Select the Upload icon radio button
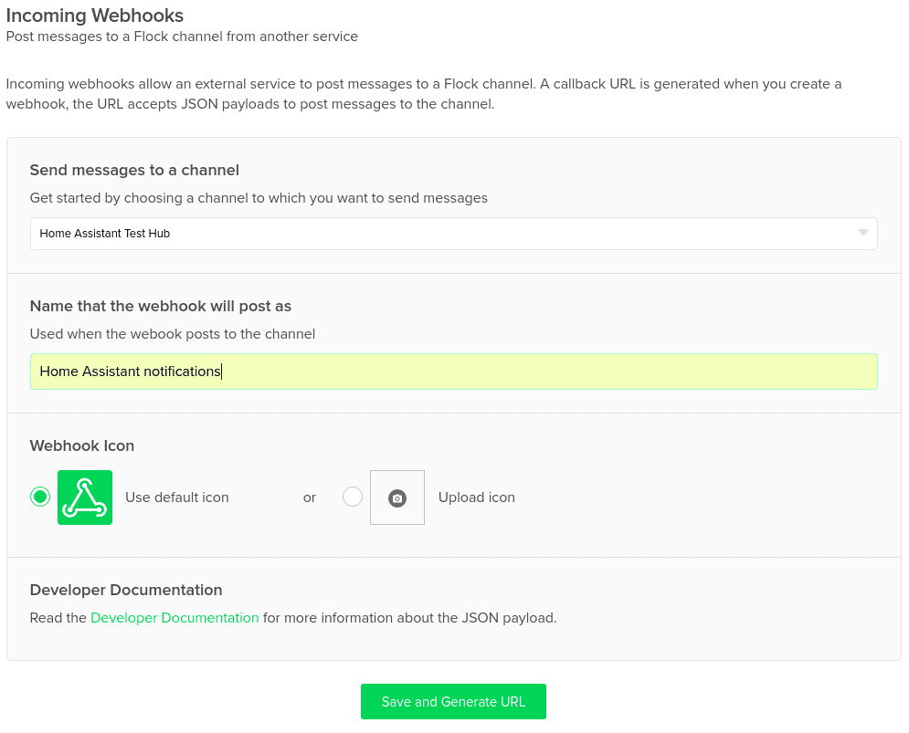 click(353, 497)
